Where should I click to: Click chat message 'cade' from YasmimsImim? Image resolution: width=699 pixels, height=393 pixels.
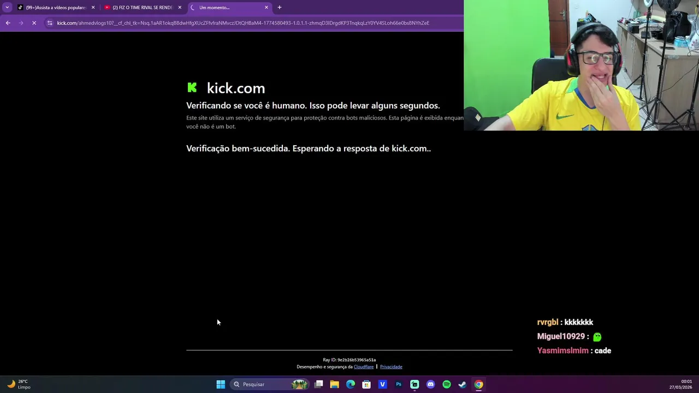tap(574, 350)
